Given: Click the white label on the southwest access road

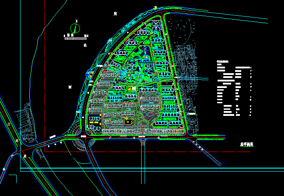Looking at the screenshot, I should pyautogui.click(x=52, y=137).
